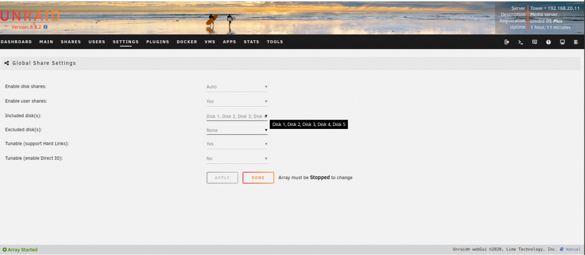The image size is (585, 255).
Task: Open the Enable user shares dropdown
Action: point(237,102)
